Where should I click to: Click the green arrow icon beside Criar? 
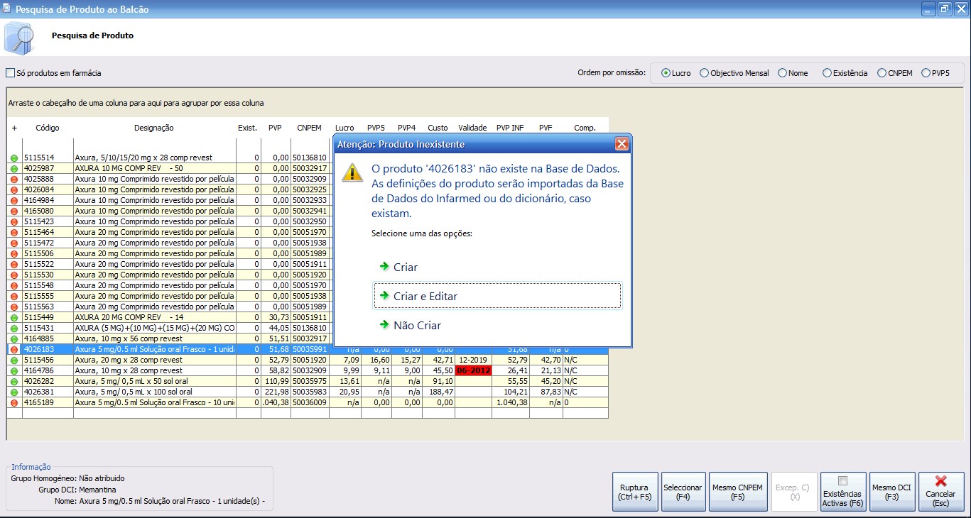pyautogui.click(x=384, y=267)
